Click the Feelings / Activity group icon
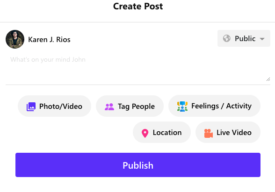 tap(182, 107)
